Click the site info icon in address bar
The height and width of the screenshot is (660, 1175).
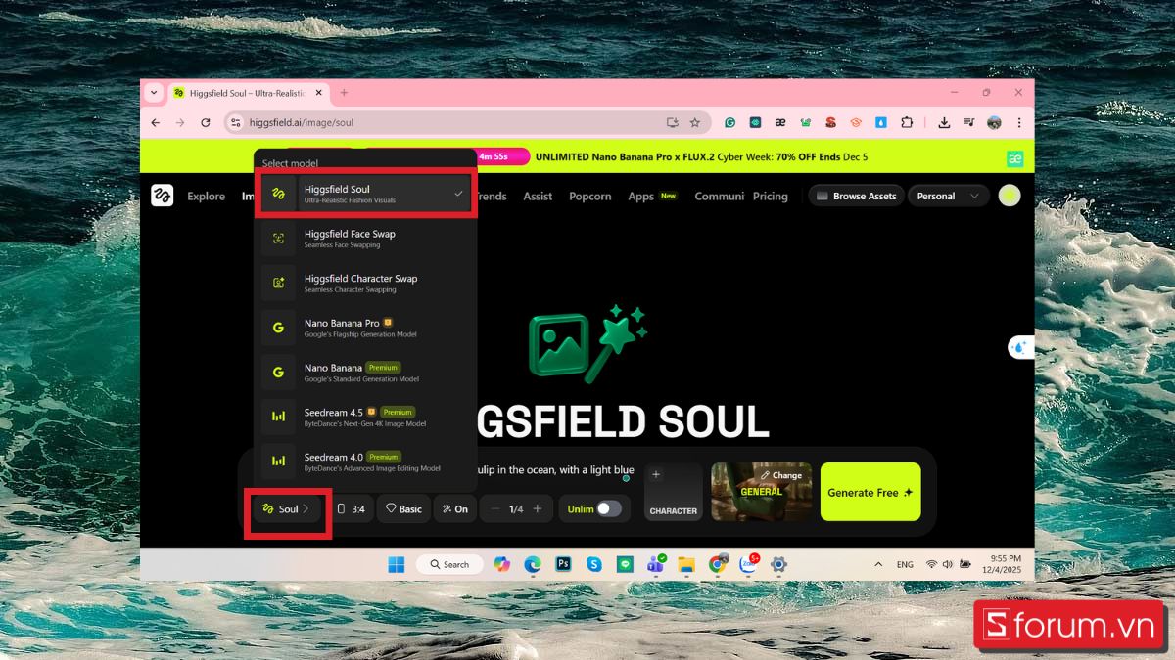(x=234, y=122)
